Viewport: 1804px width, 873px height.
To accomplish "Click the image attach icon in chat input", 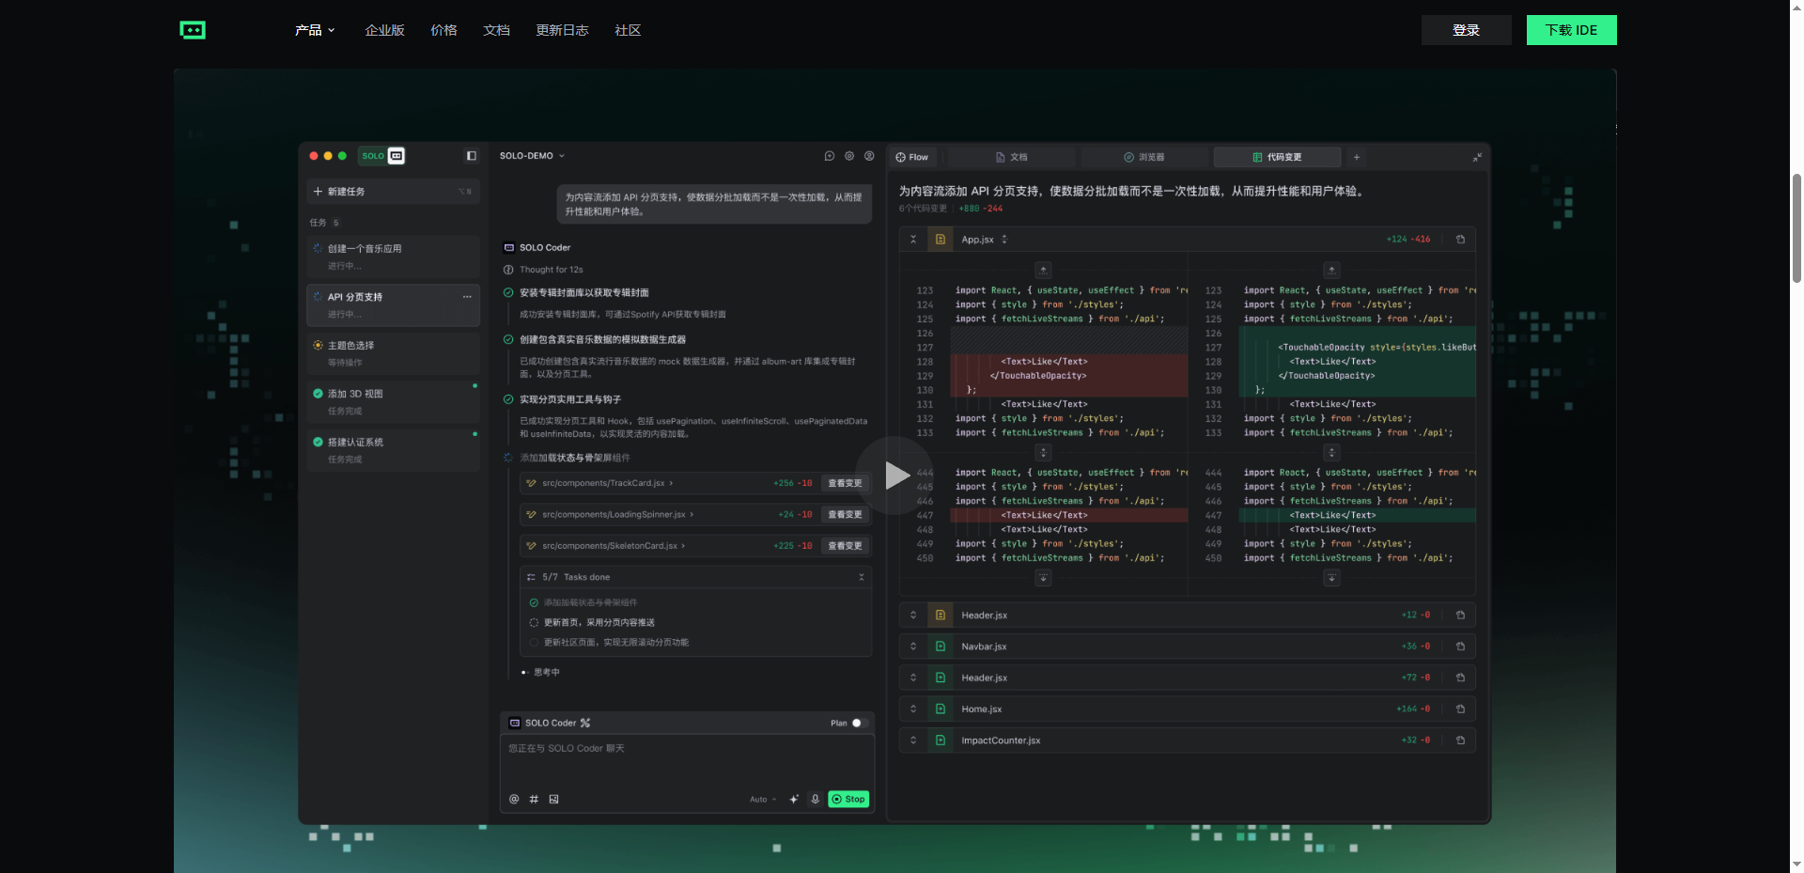I will pos(553,799).
